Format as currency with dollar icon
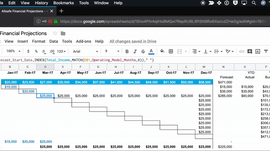The width and height of the screenshot is (270, 151). (28, 51)
